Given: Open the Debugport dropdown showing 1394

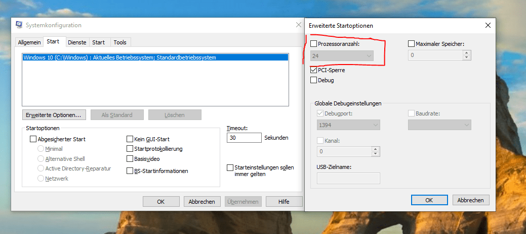Looking at the screenshot, I should pyautogui.click(x=348, y=125).
